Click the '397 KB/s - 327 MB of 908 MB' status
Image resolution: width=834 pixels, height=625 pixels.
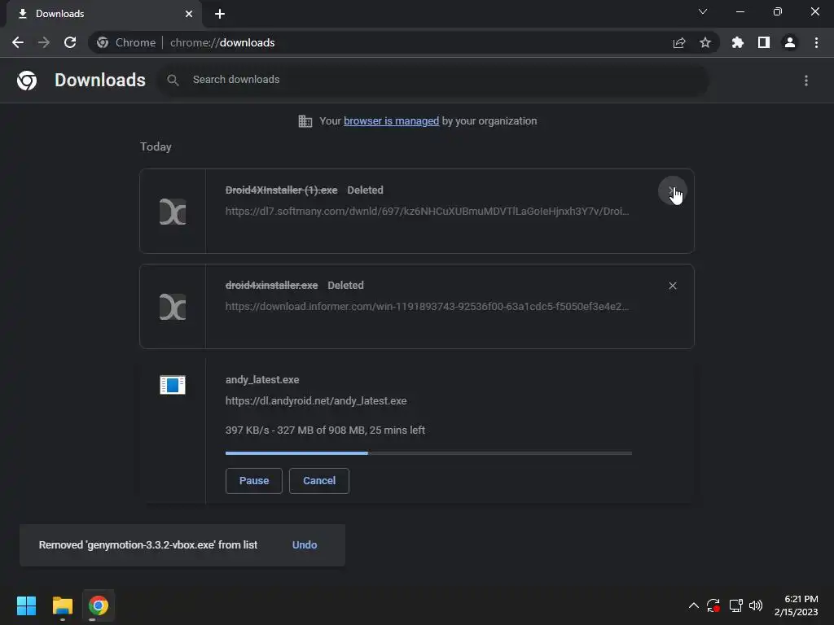point(325,430)
